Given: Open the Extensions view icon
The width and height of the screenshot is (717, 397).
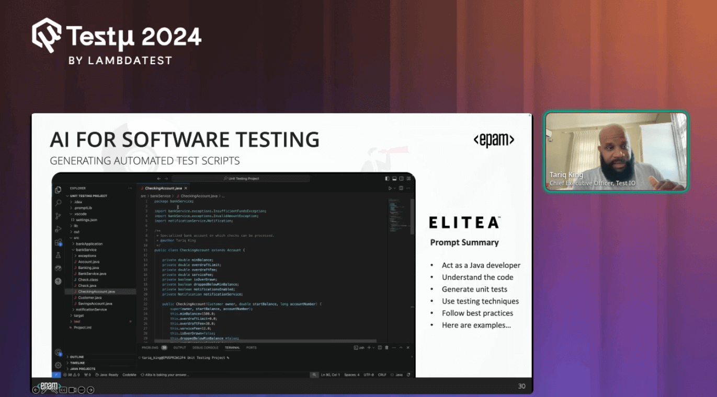Looking at the screenshot, I should pyautogui.click(x=58, y=242).
